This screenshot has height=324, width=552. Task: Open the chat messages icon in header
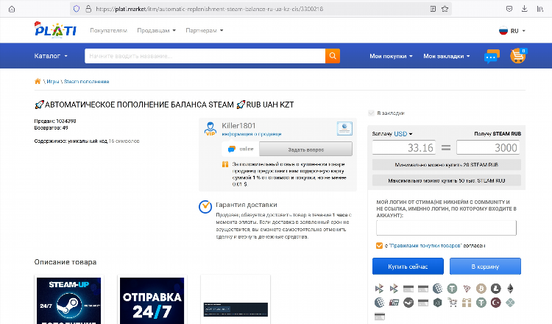point(492,57)
